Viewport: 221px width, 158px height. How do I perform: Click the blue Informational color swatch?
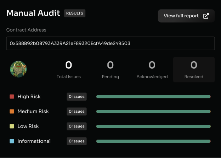tap(12, 141)
